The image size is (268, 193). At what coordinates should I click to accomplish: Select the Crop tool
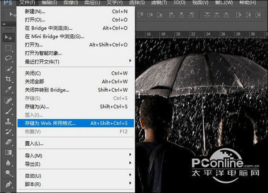[8, 79]
